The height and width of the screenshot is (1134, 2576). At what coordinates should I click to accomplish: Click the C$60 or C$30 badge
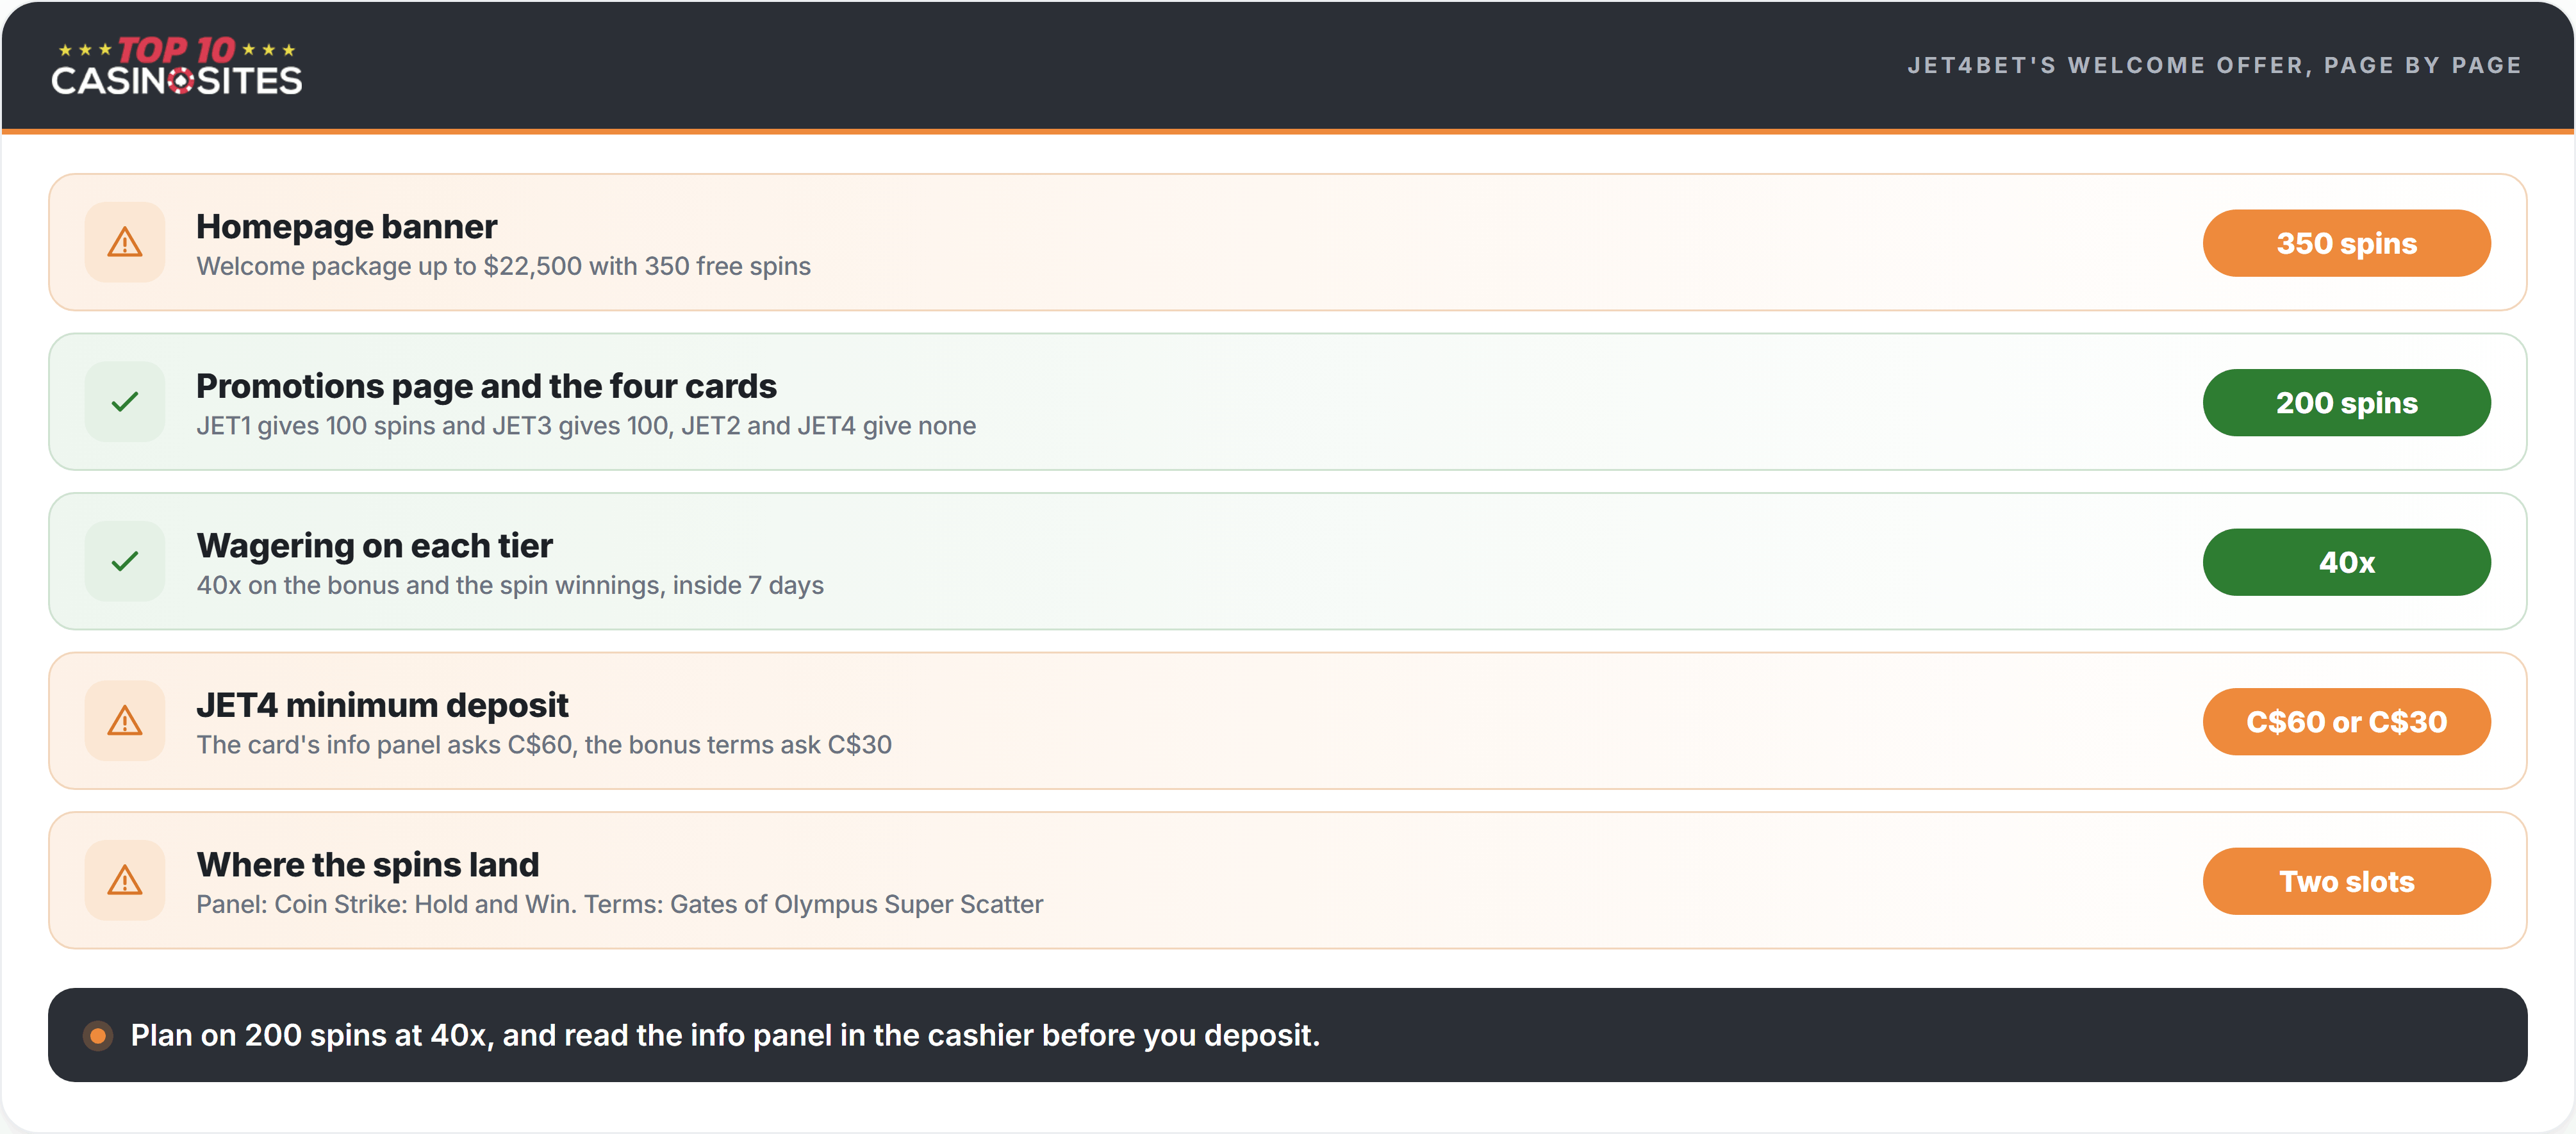2346,721
